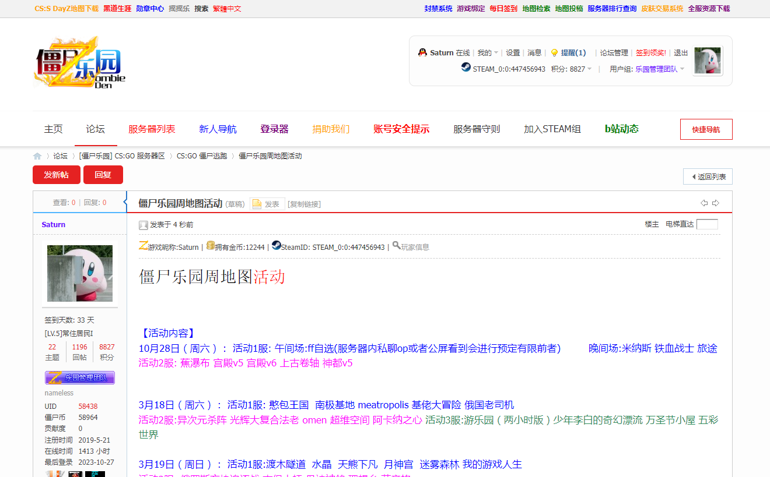Open the 全服资源下载 top link
The image size is (770, 477).
coord(709,9)
